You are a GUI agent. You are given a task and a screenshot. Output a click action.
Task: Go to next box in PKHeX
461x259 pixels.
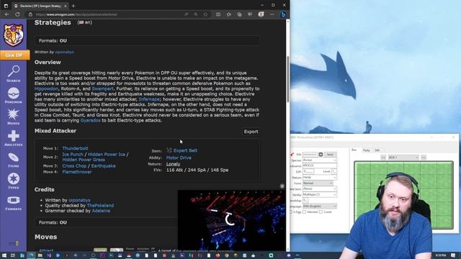coord(424,158)
